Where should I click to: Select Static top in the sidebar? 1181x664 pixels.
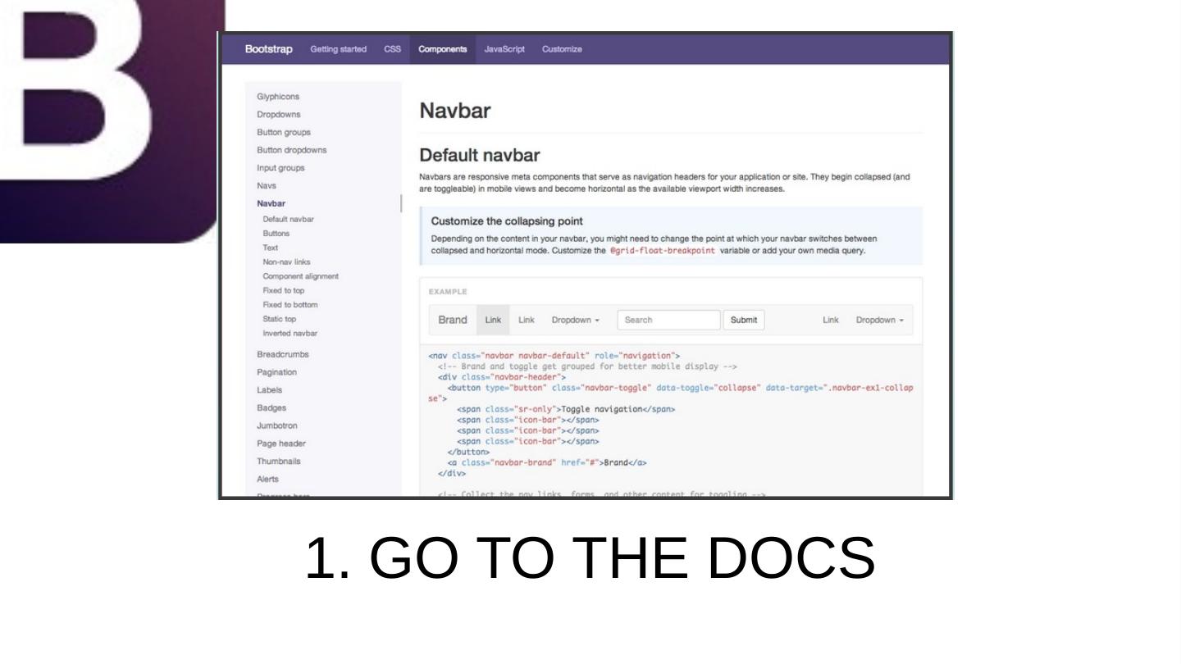coord(279,319)
